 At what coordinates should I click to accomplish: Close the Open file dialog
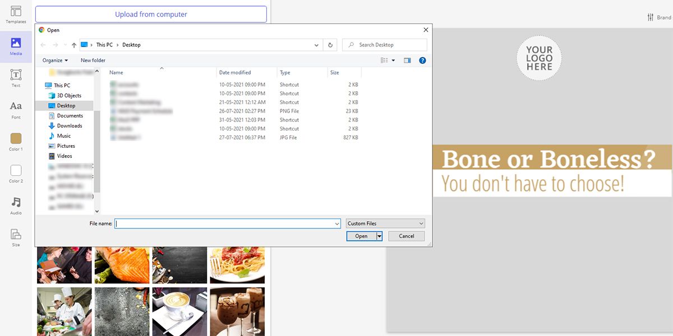[426, 30]
